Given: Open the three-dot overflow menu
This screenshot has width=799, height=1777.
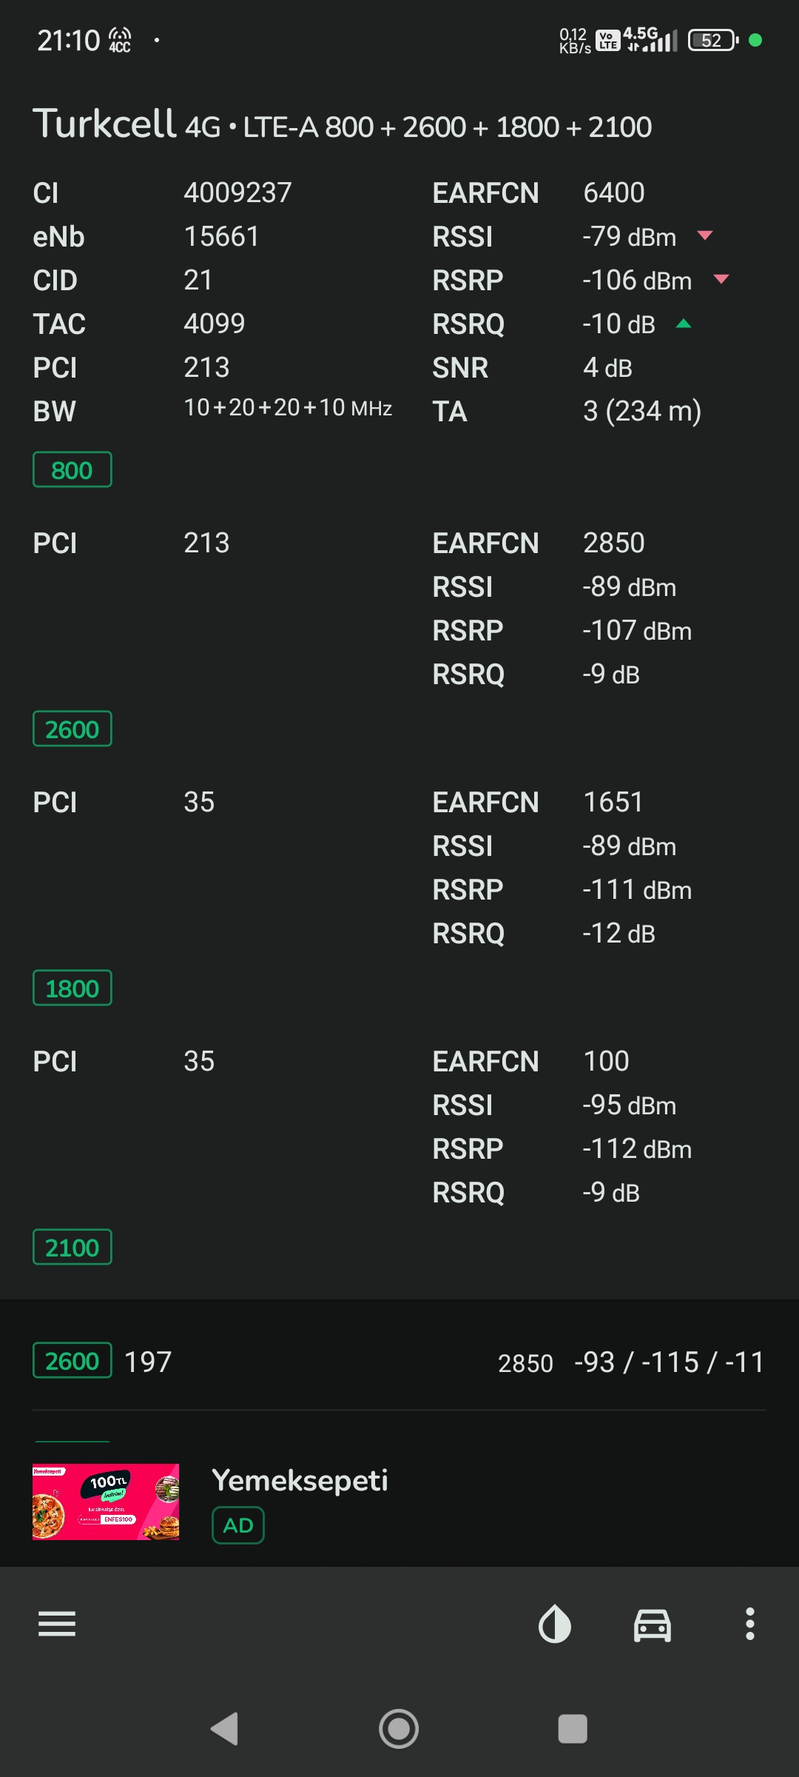Looking at the screenshot, I should [750, 1624].
